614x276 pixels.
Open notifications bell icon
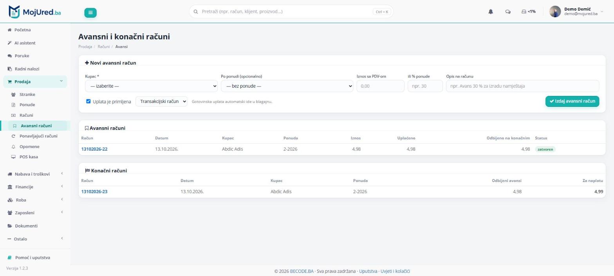pyautogui.click(x=491, y=12)
